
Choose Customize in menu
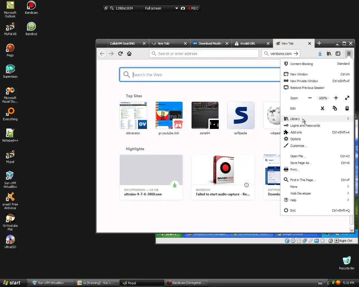[317, 146]
